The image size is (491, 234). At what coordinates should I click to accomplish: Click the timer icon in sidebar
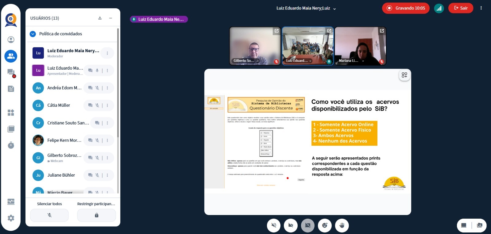[11, 145]
